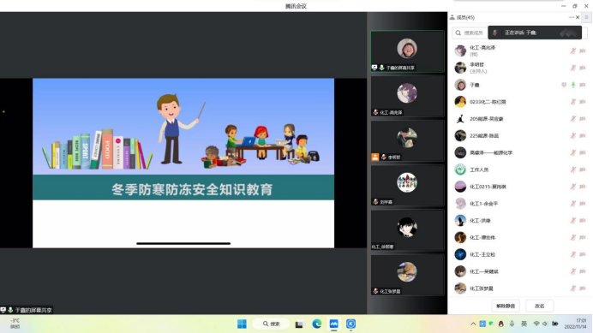Click the Windows taskbar search button
The image size is (593, 333).
271,324
